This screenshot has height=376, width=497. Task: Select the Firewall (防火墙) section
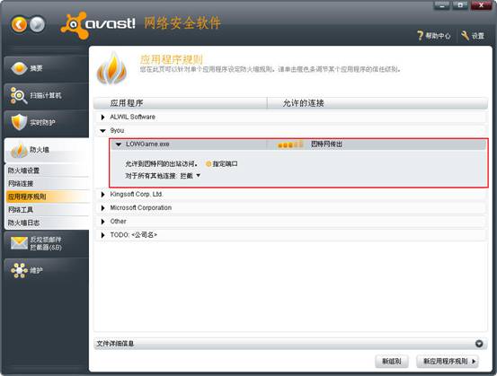[46, 150]
